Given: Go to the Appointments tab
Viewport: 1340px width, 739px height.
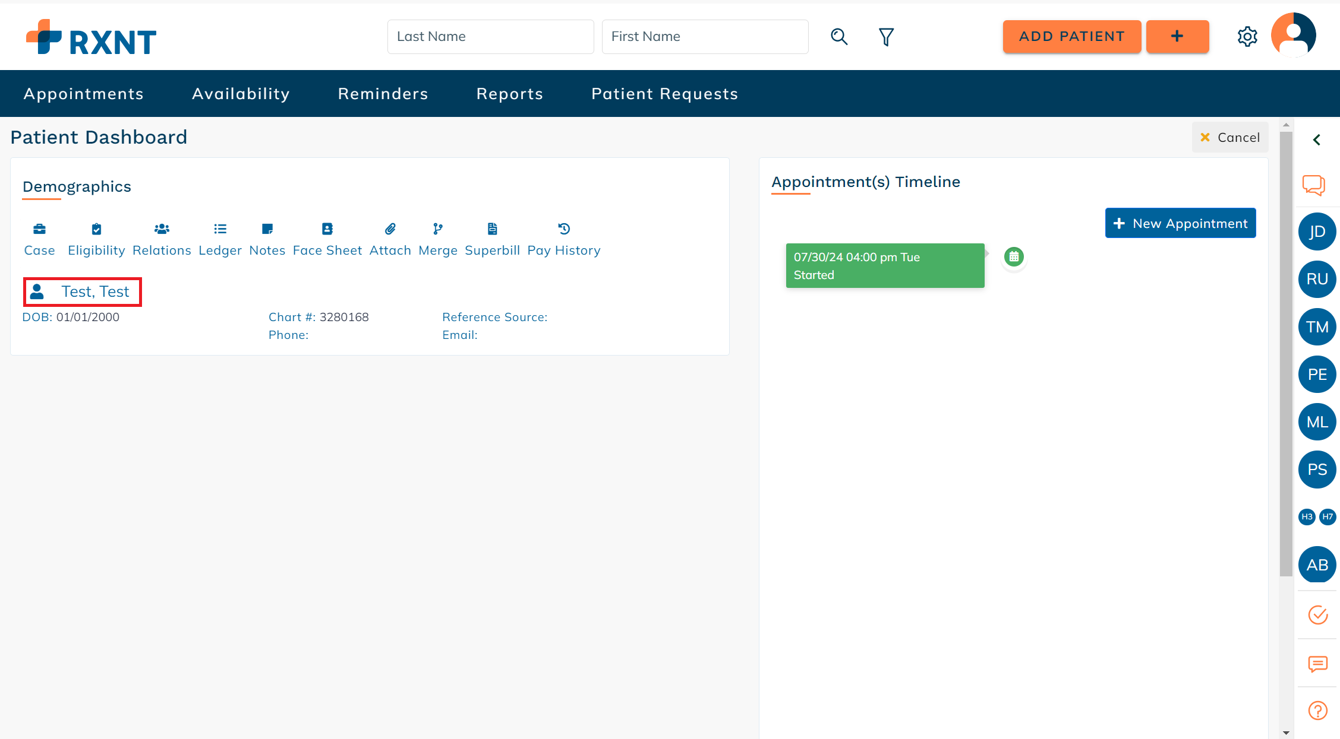Looking at the screenshot, I should click(x=84, y=94).
